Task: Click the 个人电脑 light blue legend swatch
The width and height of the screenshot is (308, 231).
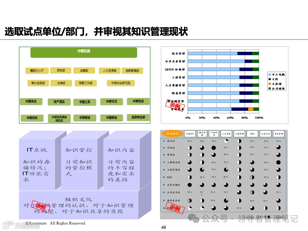Action: pyautogui.click(x=270, y=75)
